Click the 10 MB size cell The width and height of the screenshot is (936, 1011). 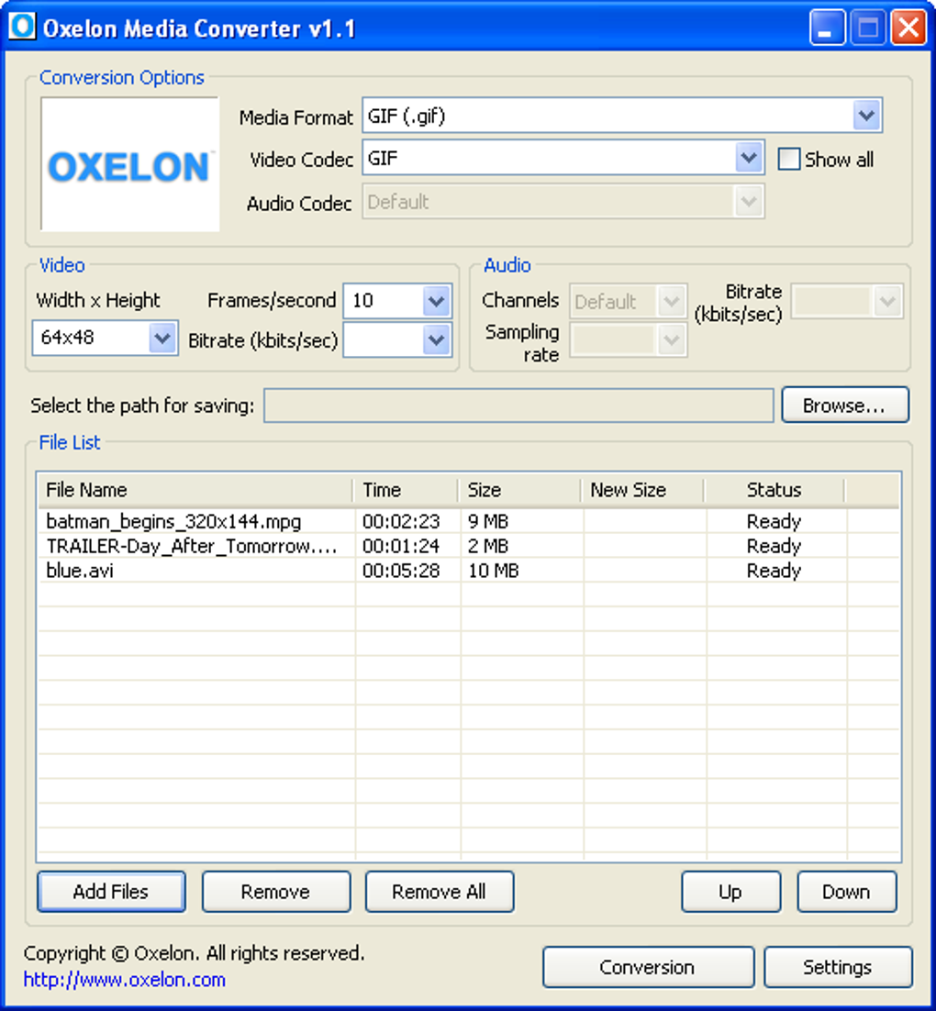494,572
